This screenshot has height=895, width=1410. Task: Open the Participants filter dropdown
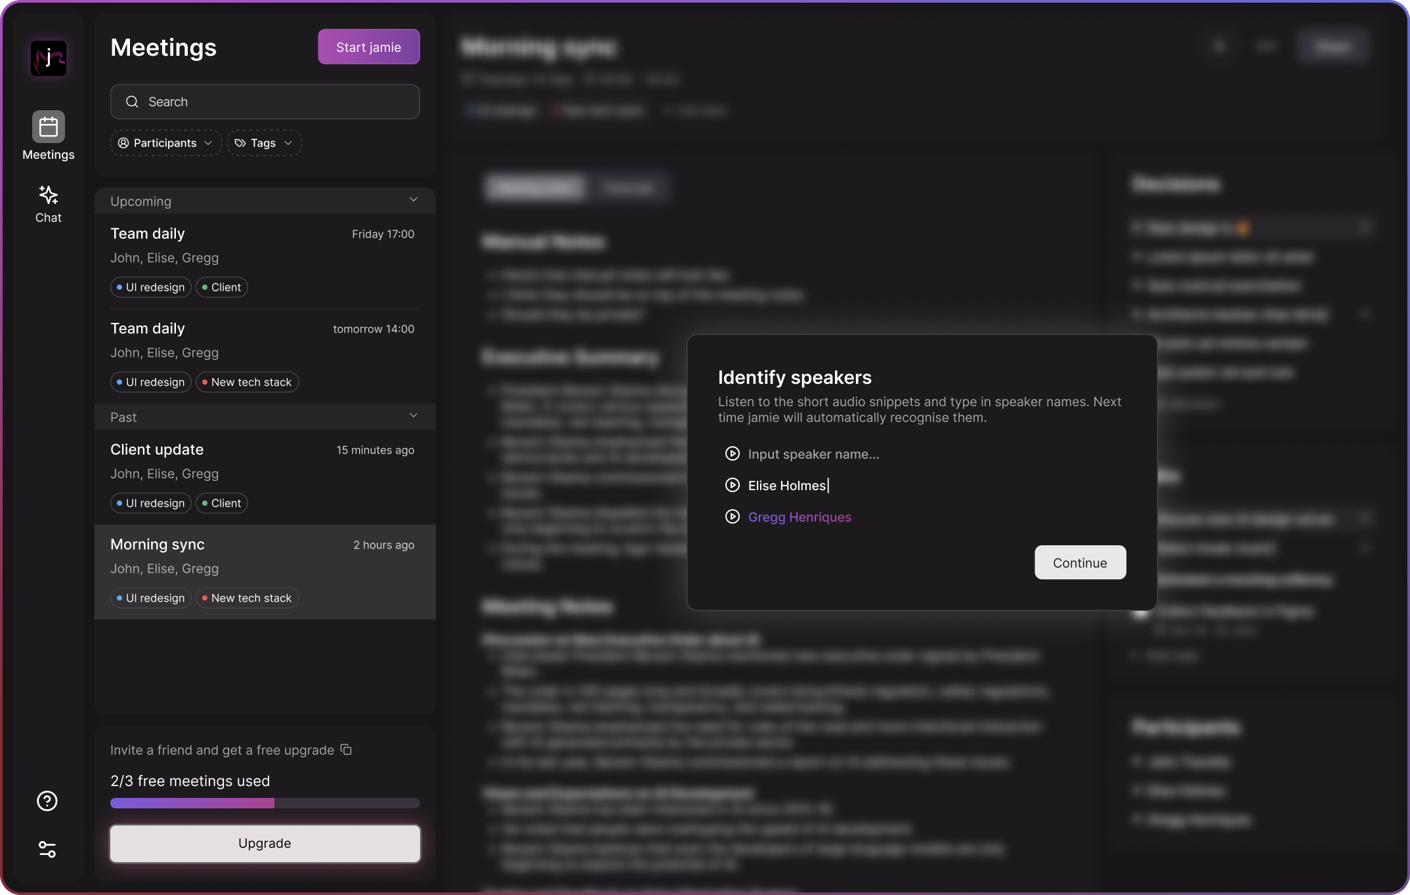coord(165,143)
